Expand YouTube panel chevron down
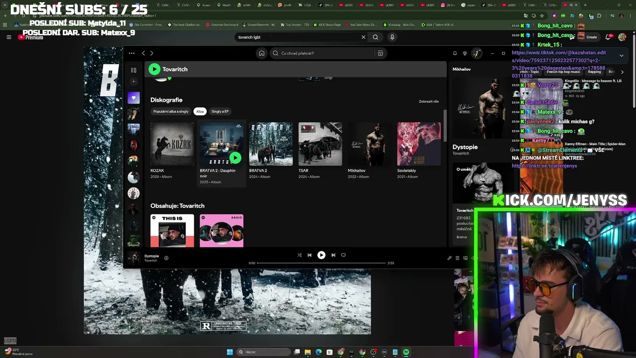Image resolution: width=636 pixels, height=358 pixels. point(621,56)
